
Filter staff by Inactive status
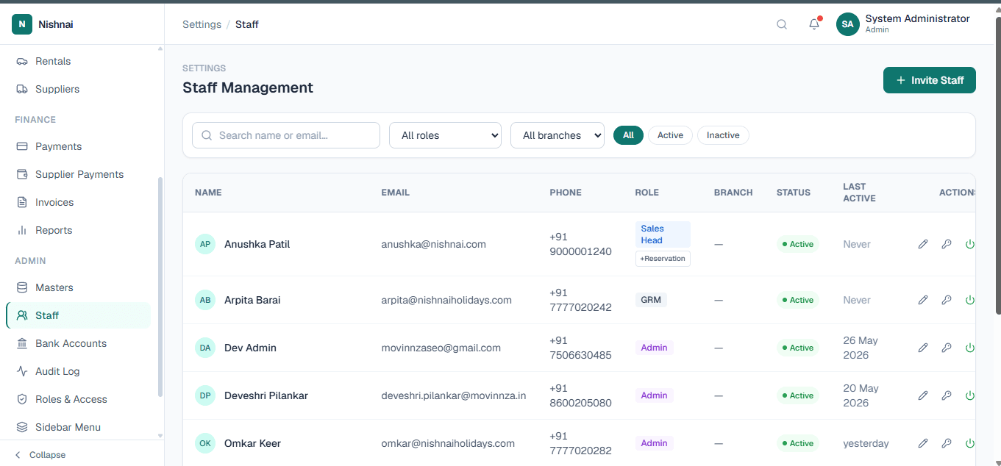pos(723,135)
